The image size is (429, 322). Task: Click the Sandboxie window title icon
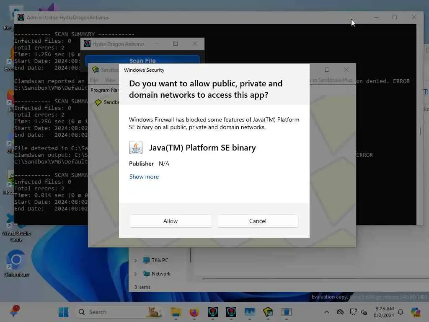(96, 70)
